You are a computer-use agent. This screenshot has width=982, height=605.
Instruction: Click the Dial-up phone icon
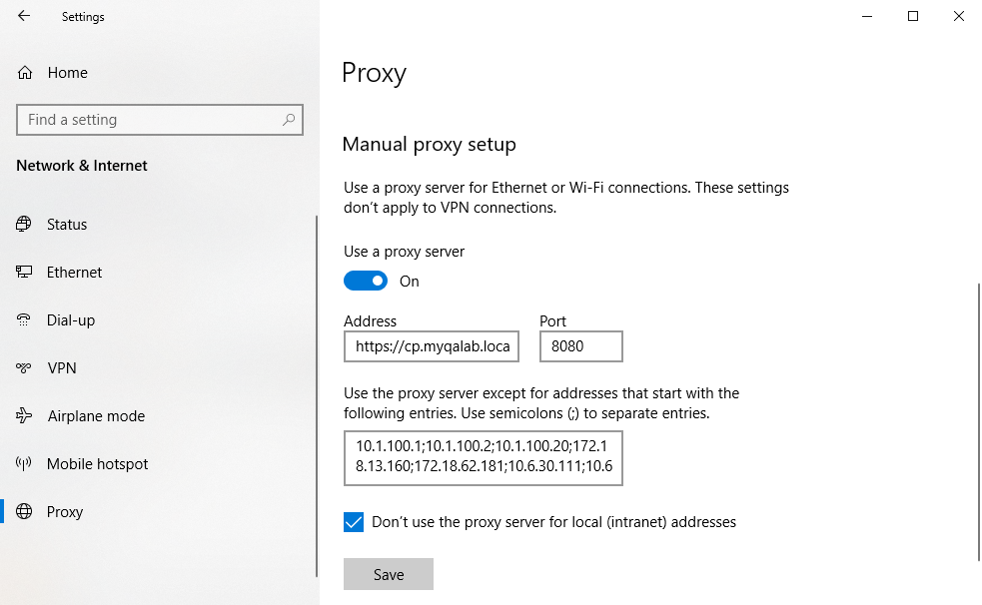[x=23, y=319]
